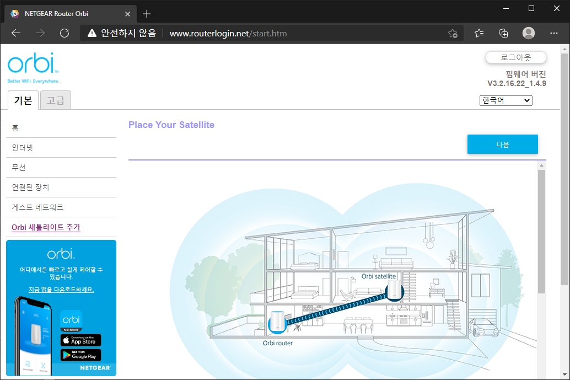Maximize the browser window
This screenshot has height=380, width=570.
click(531, 8)
